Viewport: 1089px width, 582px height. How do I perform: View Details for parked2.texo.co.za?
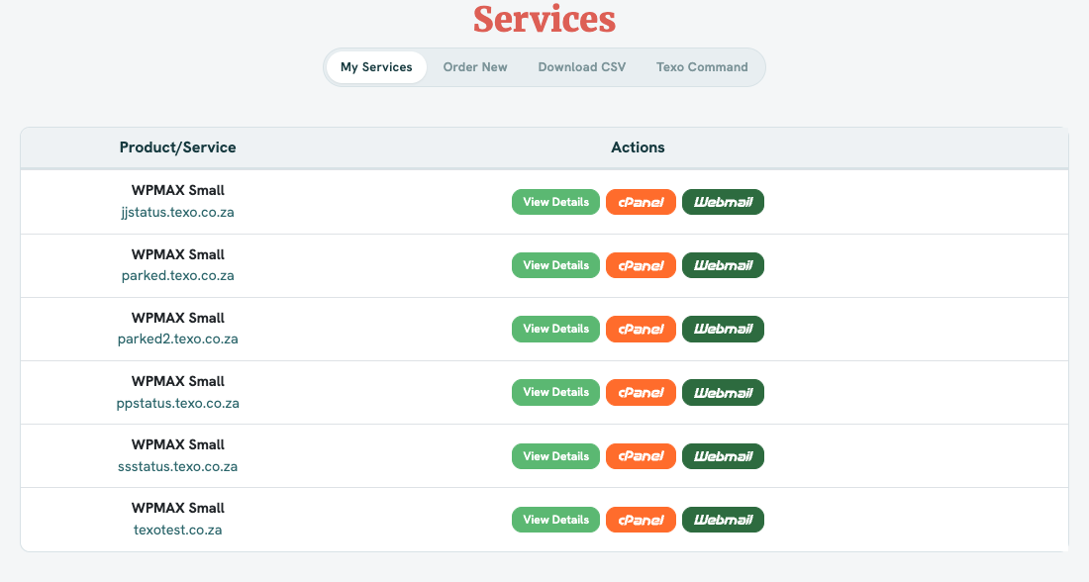[x=555, y=330]
